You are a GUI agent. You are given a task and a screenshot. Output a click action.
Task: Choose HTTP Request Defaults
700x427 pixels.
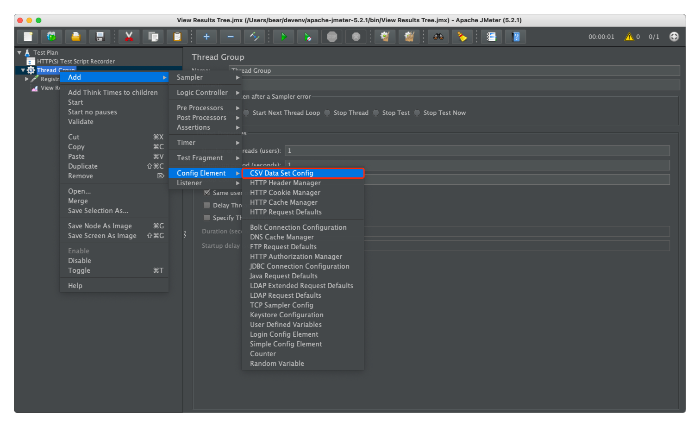point(303,212)
